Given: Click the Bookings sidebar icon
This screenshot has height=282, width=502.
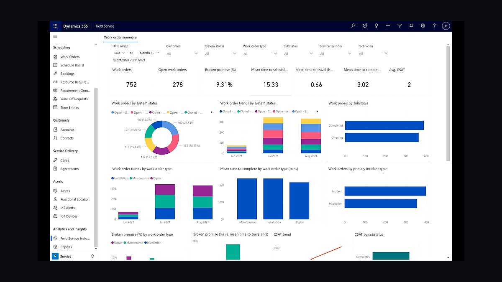Looking at the screenshot, I should tap(56, 74).
